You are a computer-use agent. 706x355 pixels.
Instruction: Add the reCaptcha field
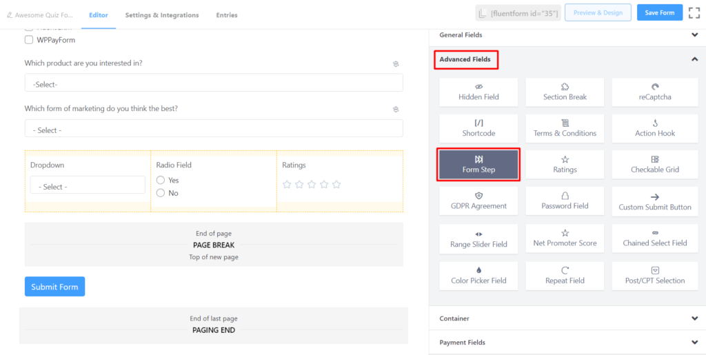click(654, 92)
